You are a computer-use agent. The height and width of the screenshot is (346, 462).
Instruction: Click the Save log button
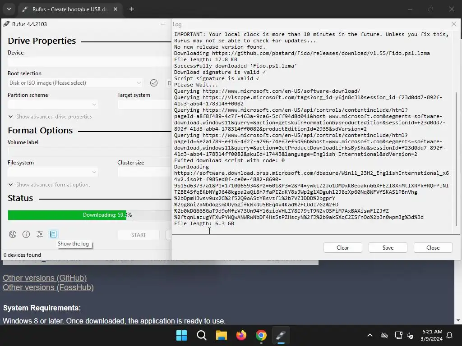[388, 248]
